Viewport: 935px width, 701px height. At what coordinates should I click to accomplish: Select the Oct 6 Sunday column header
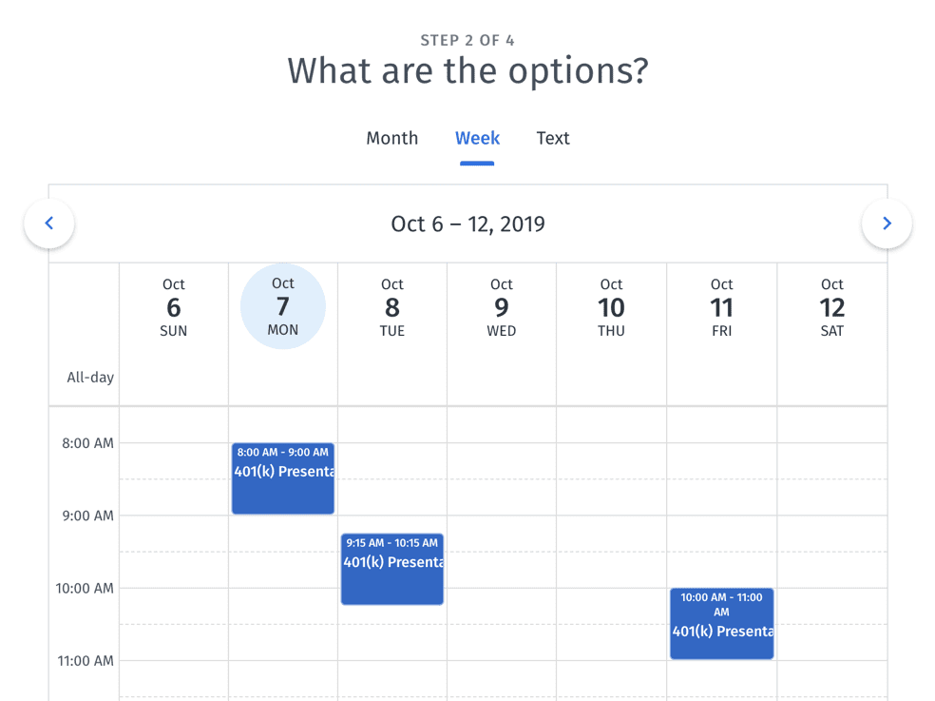[x=174, y=307]
